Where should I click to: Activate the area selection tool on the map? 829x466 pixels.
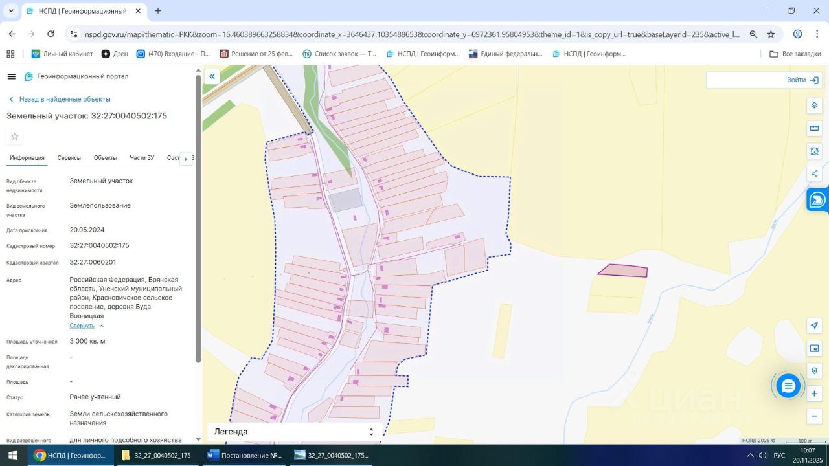[x=815, y=151]
